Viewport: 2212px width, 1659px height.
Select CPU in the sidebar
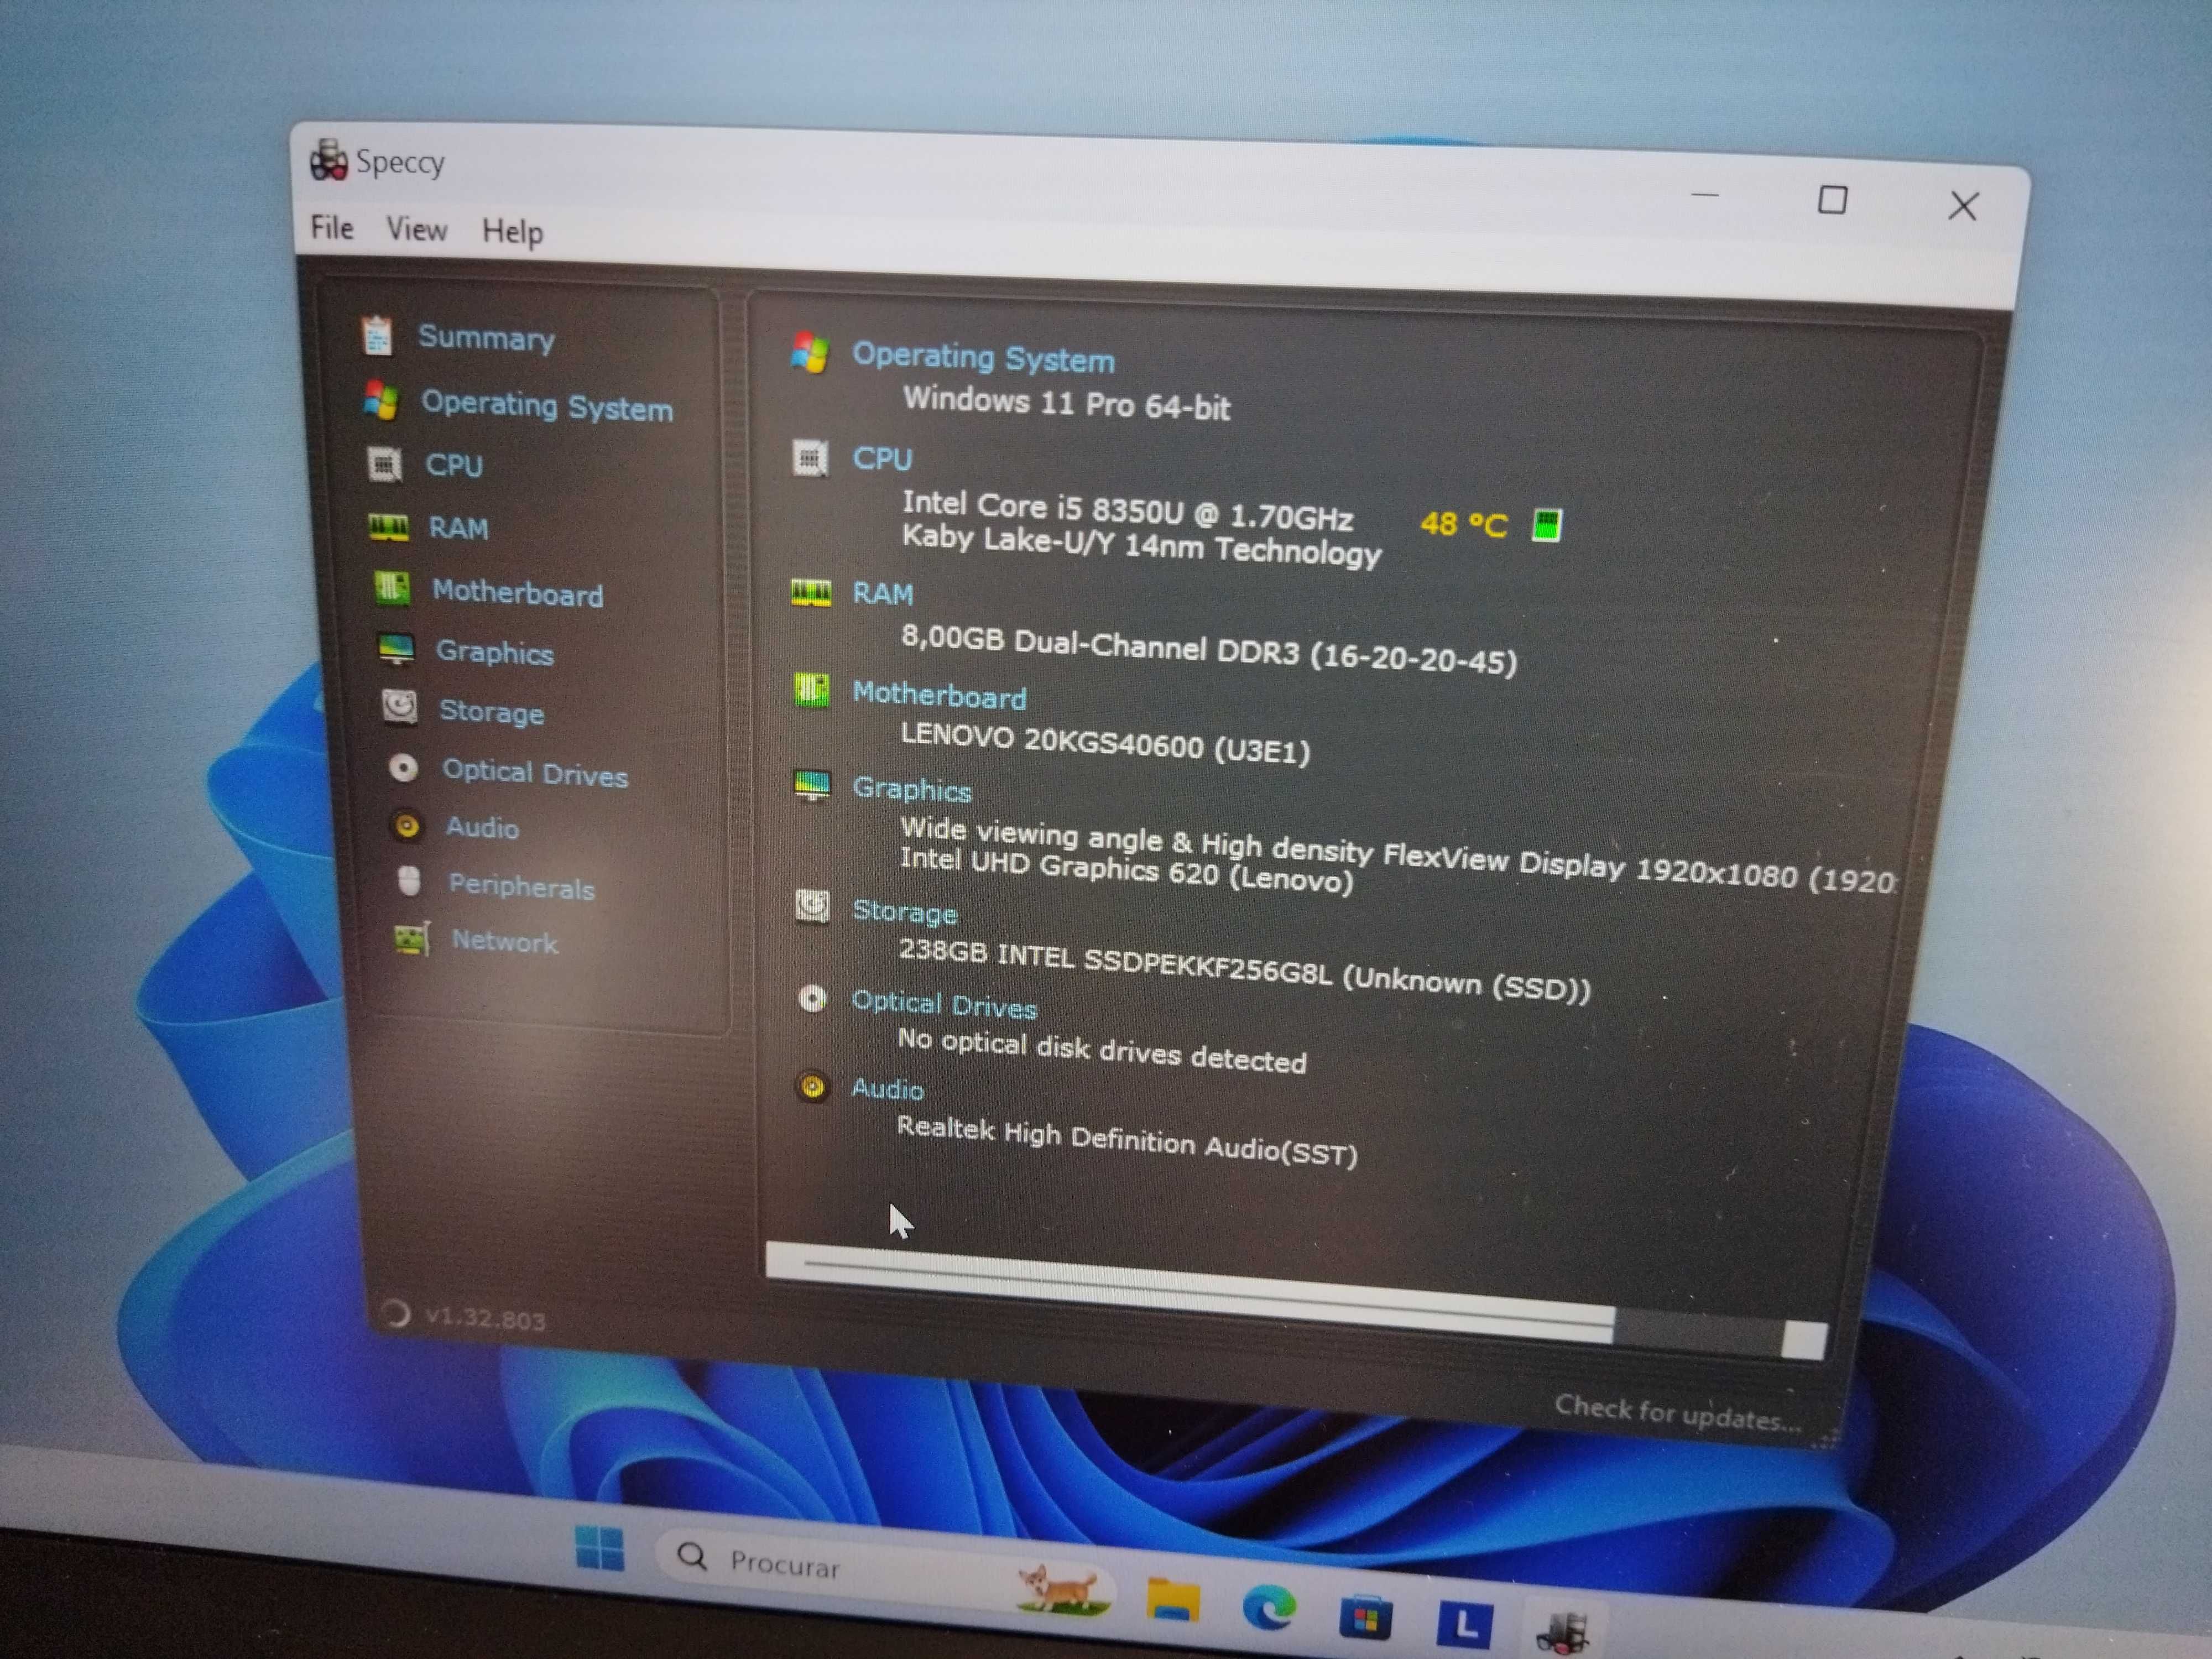[x=454, y=465]
